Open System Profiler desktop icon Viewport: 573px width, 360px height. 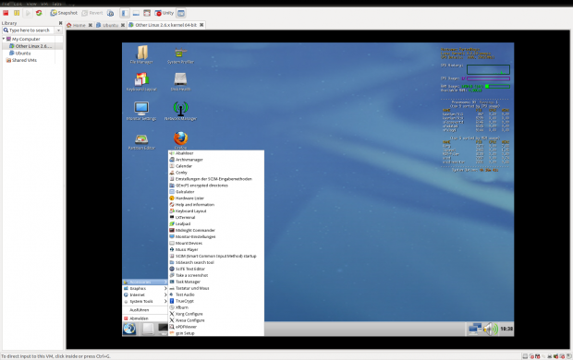[x=180, y=55]
